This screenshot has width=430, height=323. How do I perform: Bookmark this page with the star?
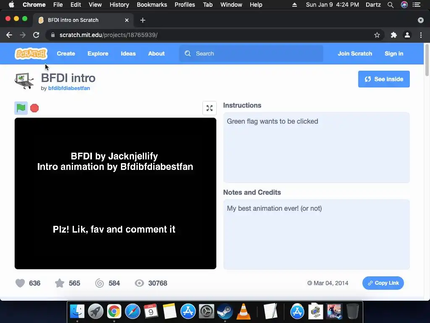(x=377, y=35)
